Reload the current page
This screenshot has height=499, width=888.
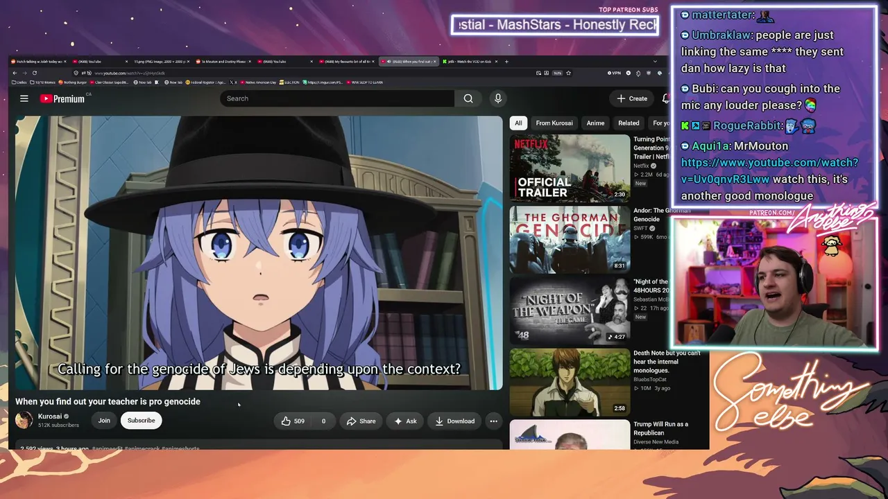(35, 73)
